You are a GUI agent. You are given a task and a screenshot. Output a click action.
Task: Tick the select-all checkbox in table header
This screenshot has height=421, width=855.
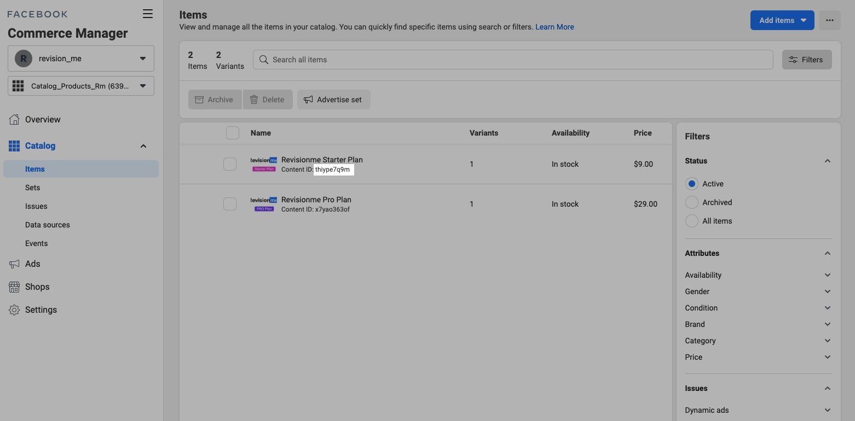pos(233,133)
